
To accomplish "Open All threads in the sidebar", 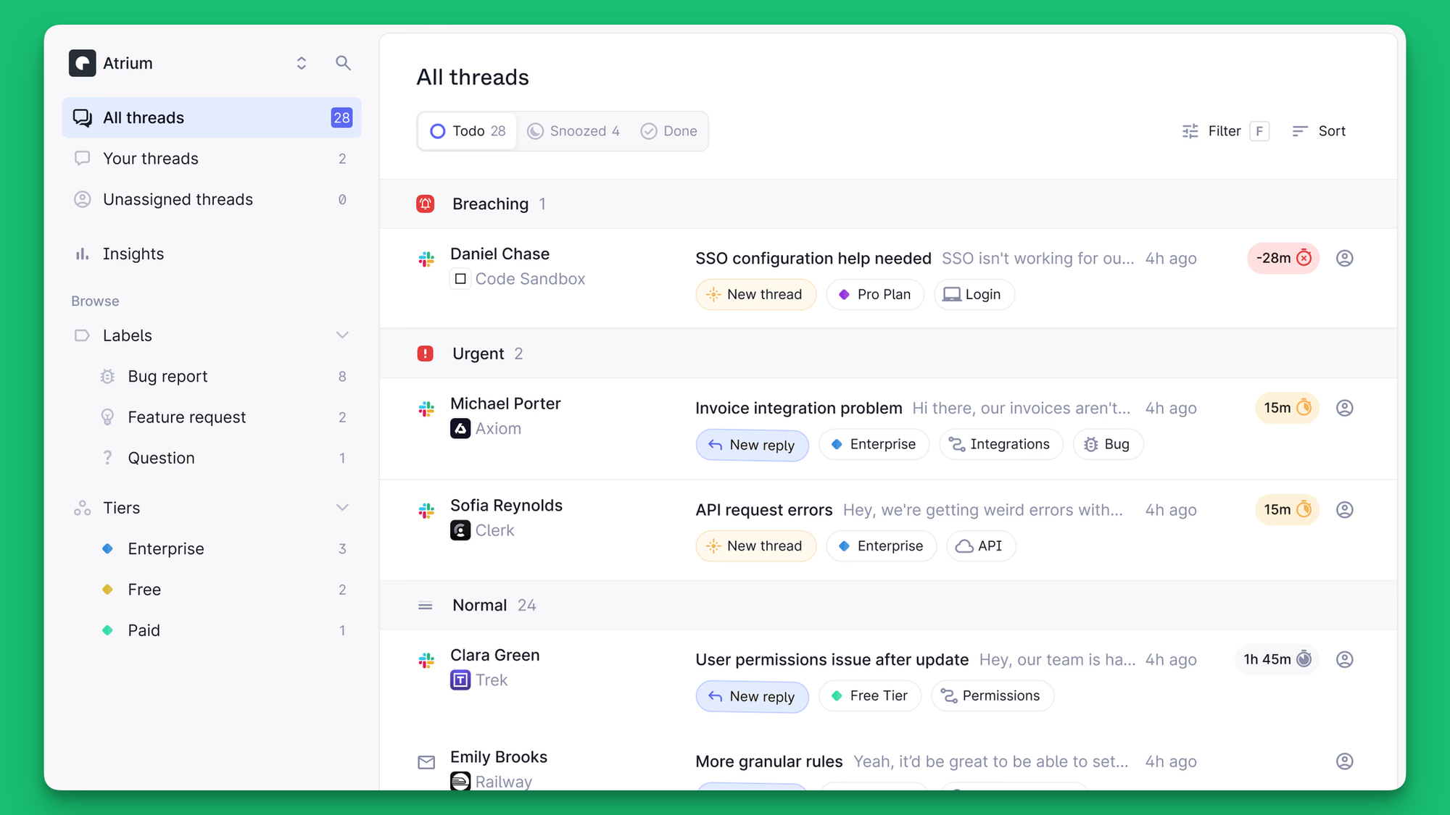I will click(143, 117).
